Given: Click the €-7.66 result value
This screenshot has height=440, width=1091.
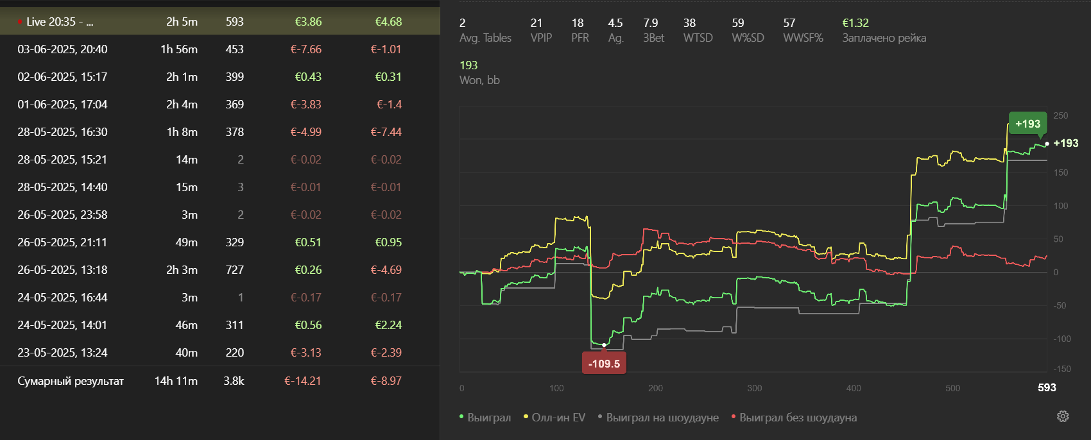Looking at the screenshot, I should point(305,49).
